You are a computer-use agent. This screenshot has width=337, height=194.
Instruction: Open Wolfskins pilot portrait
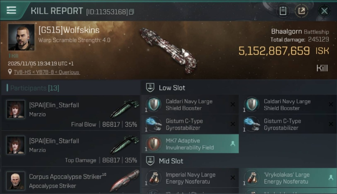[21, 37]
